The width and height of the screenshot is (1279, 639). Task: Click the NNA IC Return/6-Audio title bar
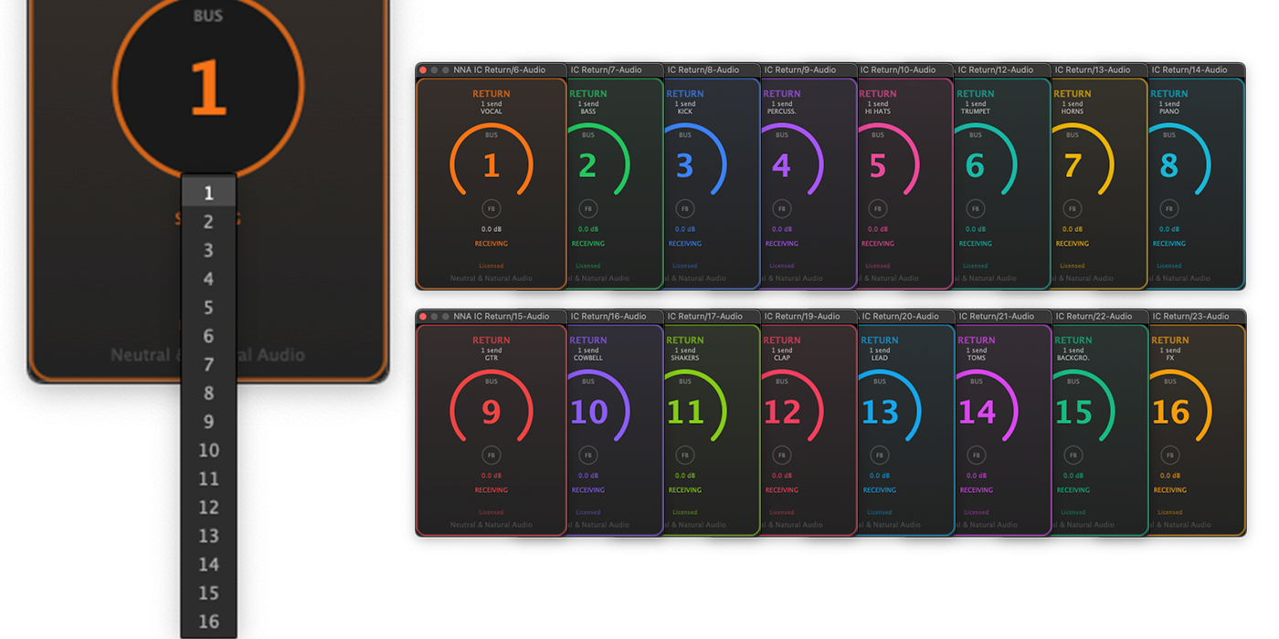pos(498,69)
